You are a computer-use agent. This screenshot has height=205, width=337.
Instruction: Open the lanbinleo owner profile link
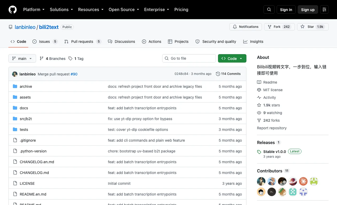pyautogui.click(x=25, y=27)
